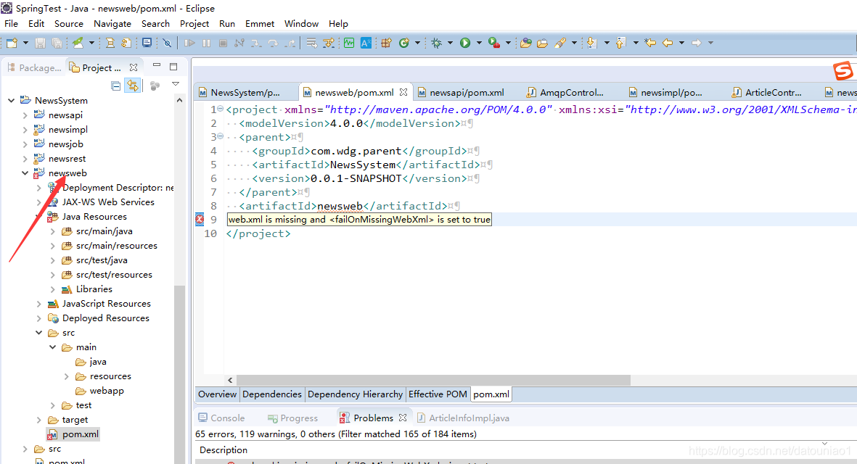Click the Save All files icon
Image resolution: width=857 pixels, height=464 pixels.
(56, 43)
